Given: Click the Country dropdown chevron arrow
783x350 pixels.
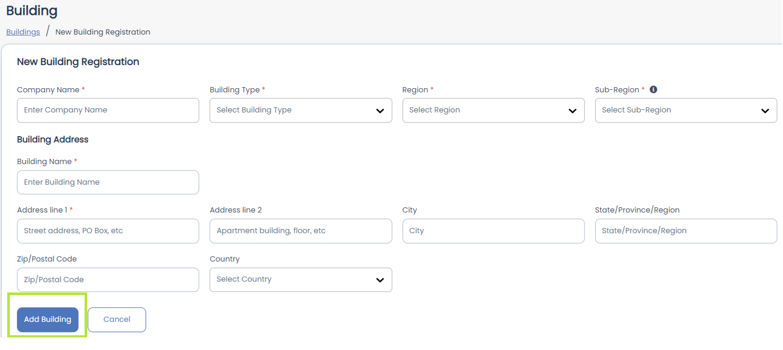Looking at the screenshot, I should pyautogui.click(x=380, y=280).
